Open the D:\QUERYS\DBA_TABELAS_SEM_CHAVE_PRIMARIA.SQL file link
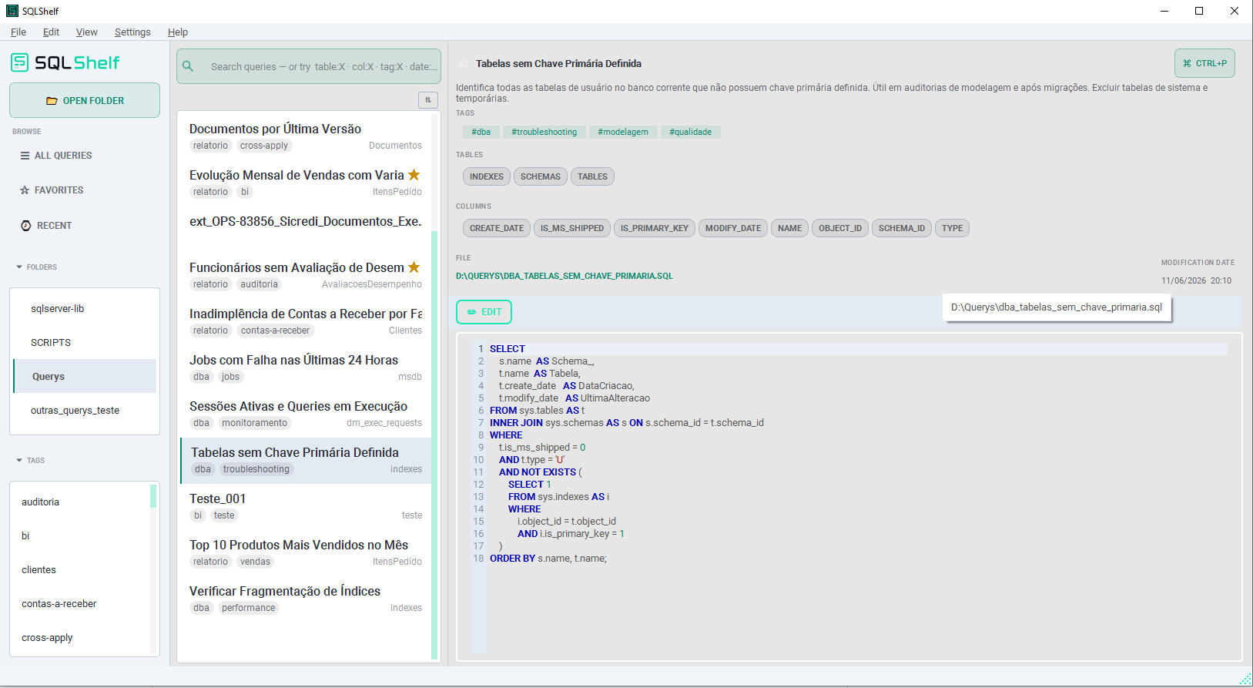The width and height of the screenshot is (1253, 688). pos(565,276)
